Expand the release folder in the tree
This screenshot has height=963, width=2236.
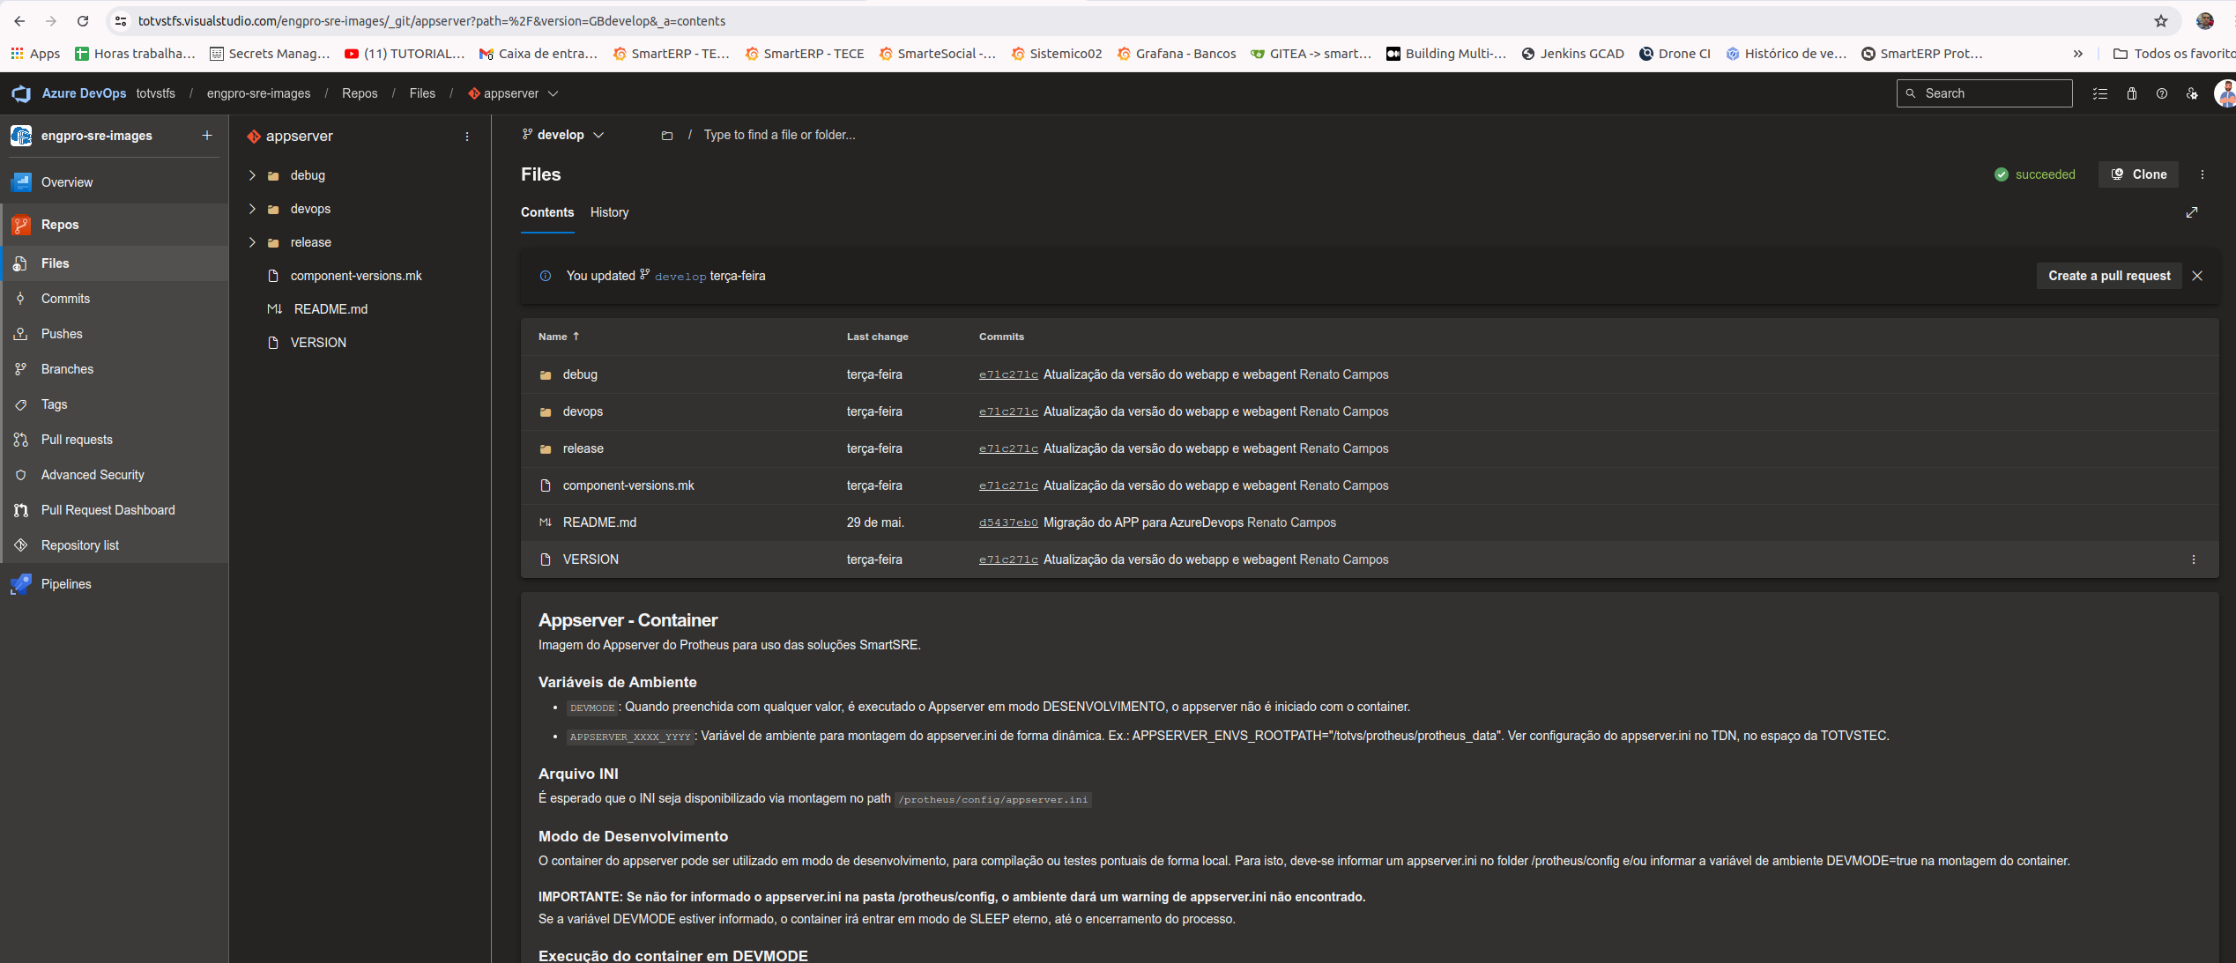(x=252, y=242)
